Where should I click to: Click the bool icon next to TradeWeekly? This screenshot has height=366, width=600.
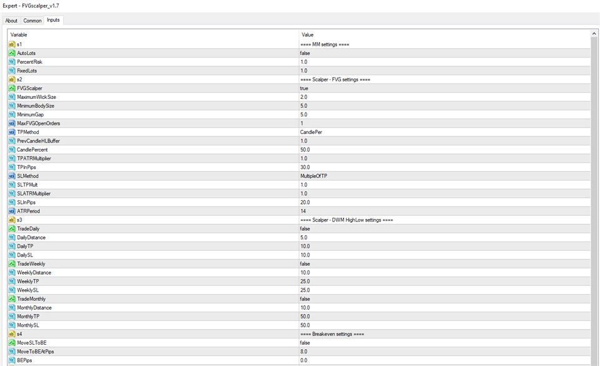point(12,264)
